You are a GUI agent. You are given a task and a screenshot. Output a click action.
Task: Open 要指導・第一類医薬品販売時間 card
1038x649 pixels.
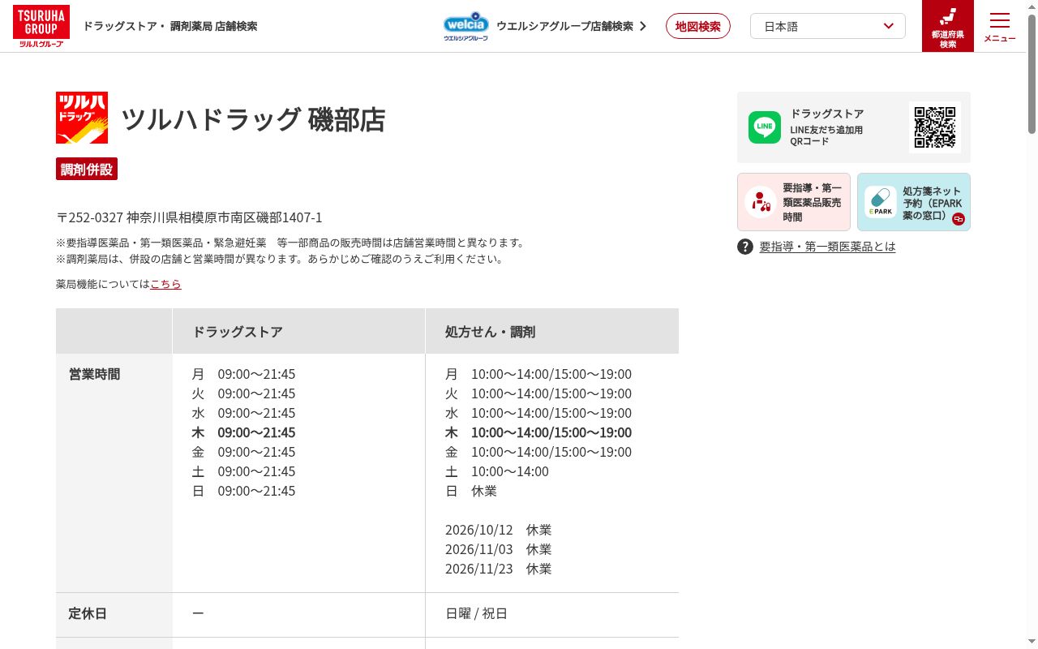click(794, 202)
